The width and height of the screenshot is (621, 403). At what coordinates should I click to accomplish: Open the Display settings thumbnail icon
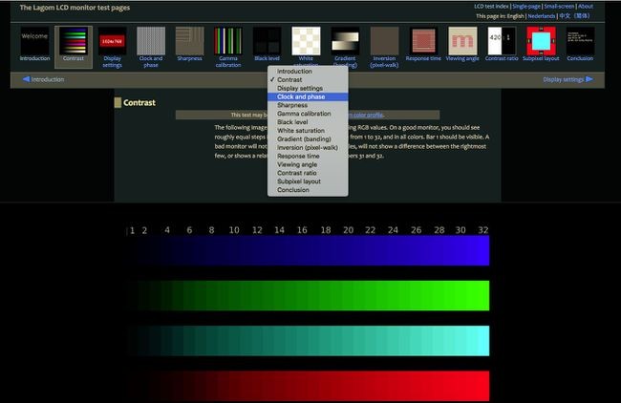pos(112,41)
